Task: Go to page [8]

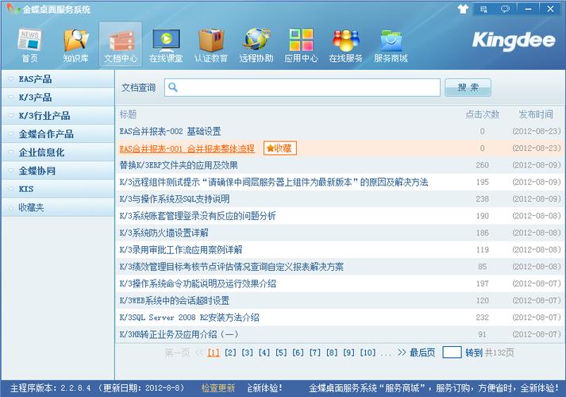Action: tap(332, 353)
